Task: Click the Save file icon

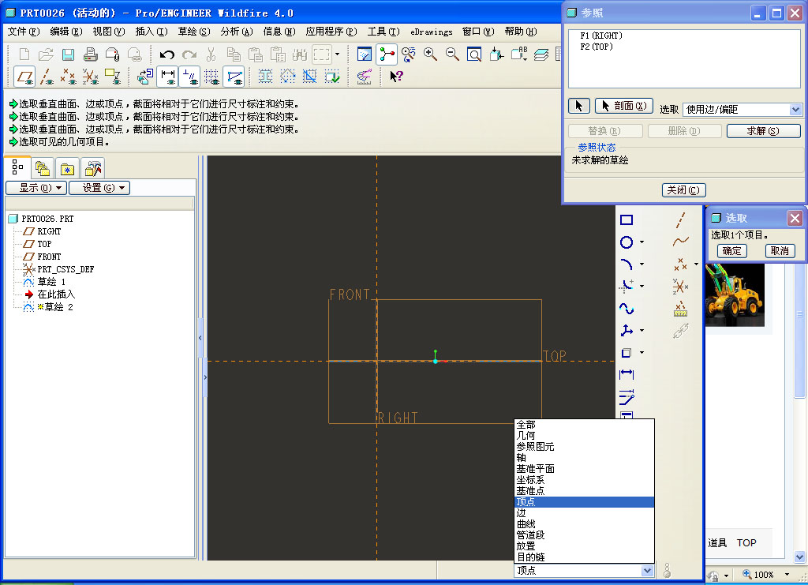Action: (68, 54)
